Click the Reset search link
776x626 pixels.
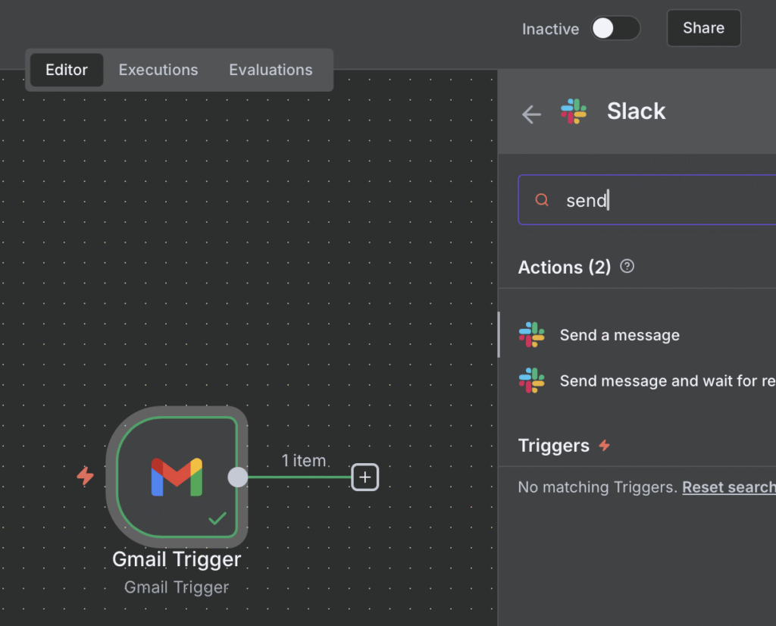pos(729,487)
